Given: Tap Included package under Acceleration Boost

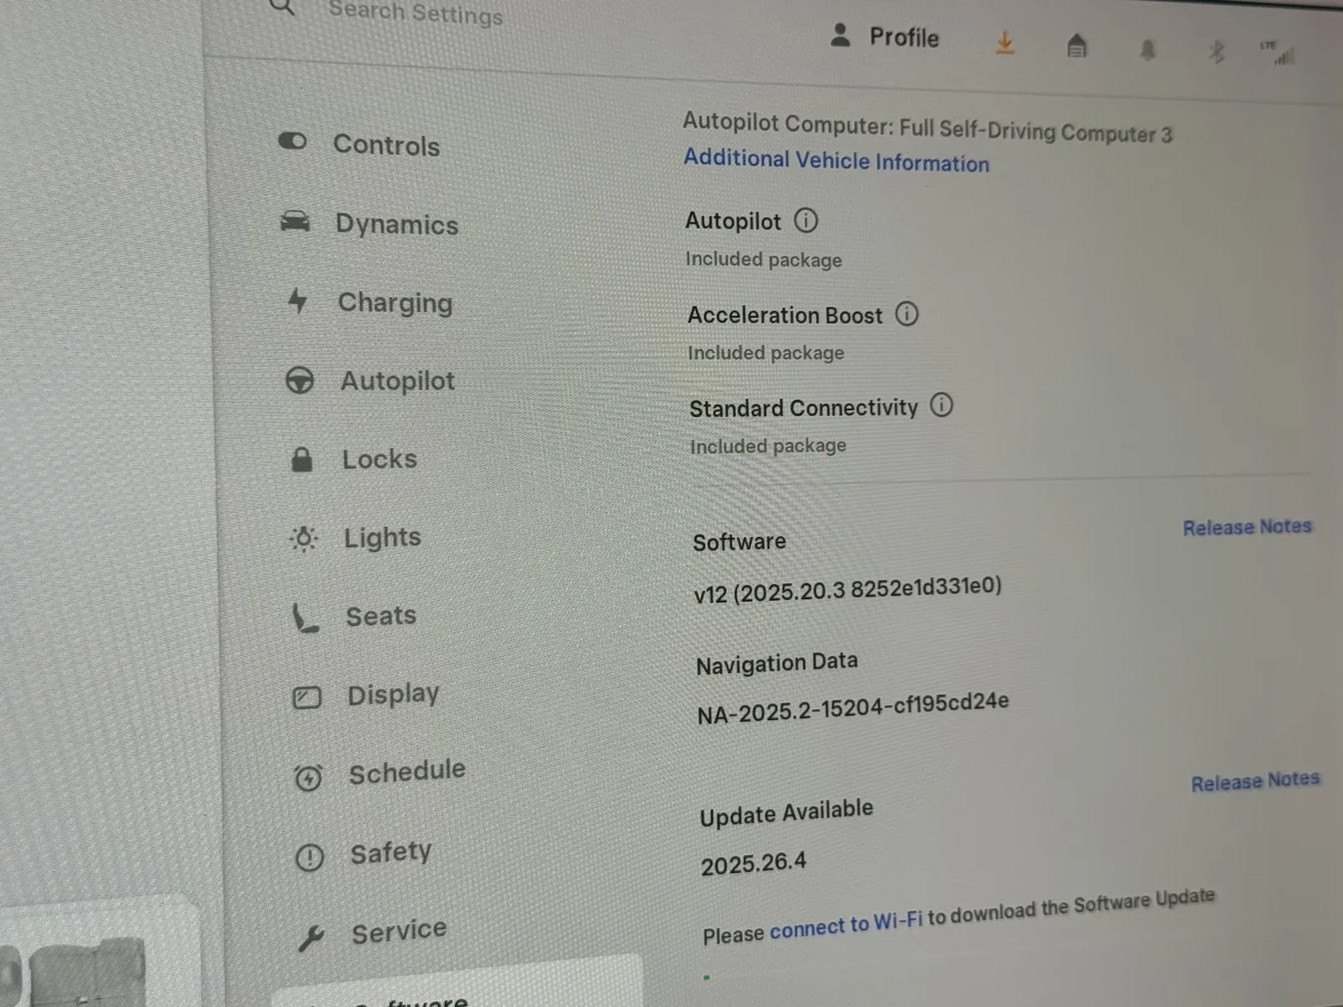Looking at the screenshot, I should (x=766, y=353).
